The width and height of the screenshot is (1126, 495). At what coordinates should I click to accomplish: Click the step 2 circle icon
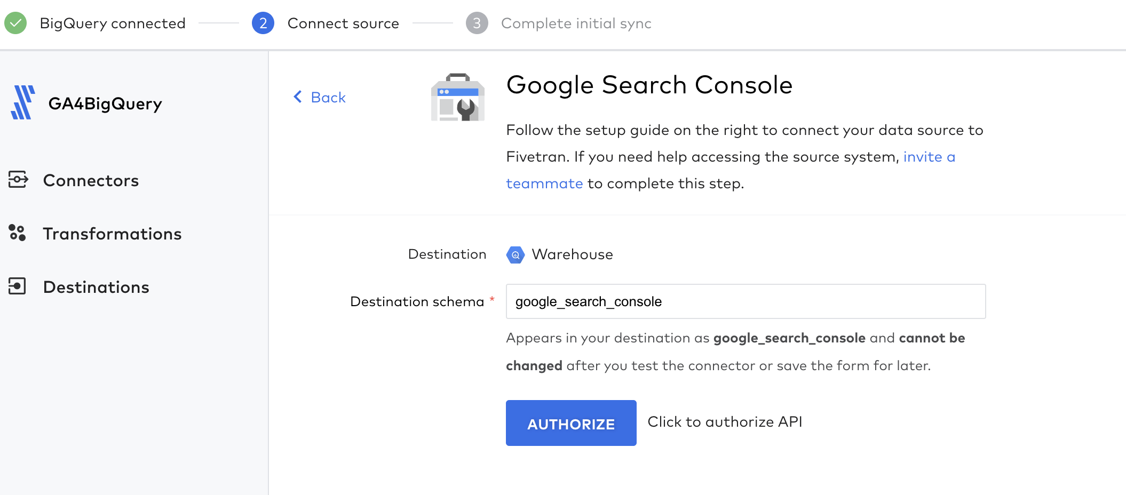263,23
